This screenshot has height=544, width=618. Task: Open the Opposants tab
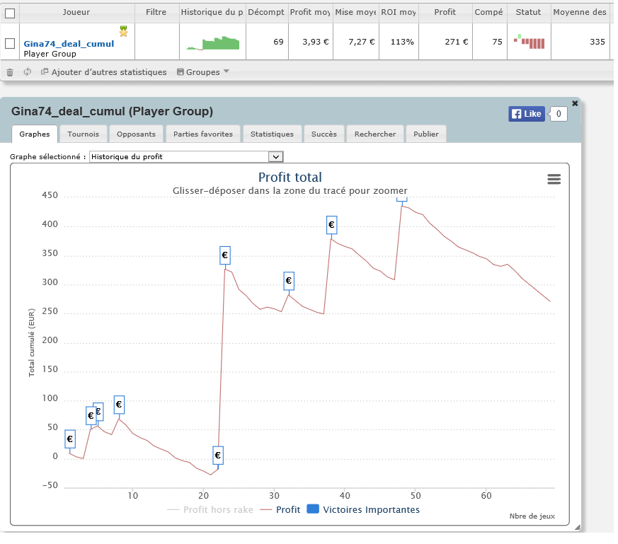click(136, 134)
